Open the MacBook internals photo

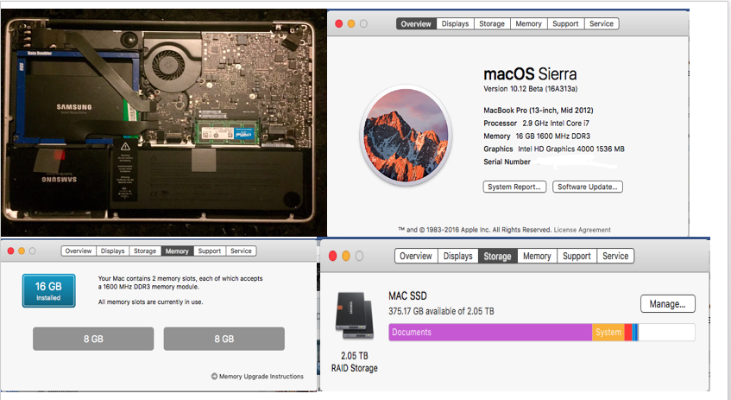pos(163,123)
